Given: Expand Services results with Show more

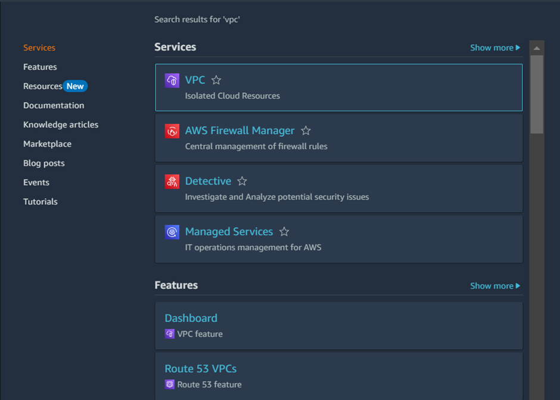Looking at the screenshot, I should point(495,48).
